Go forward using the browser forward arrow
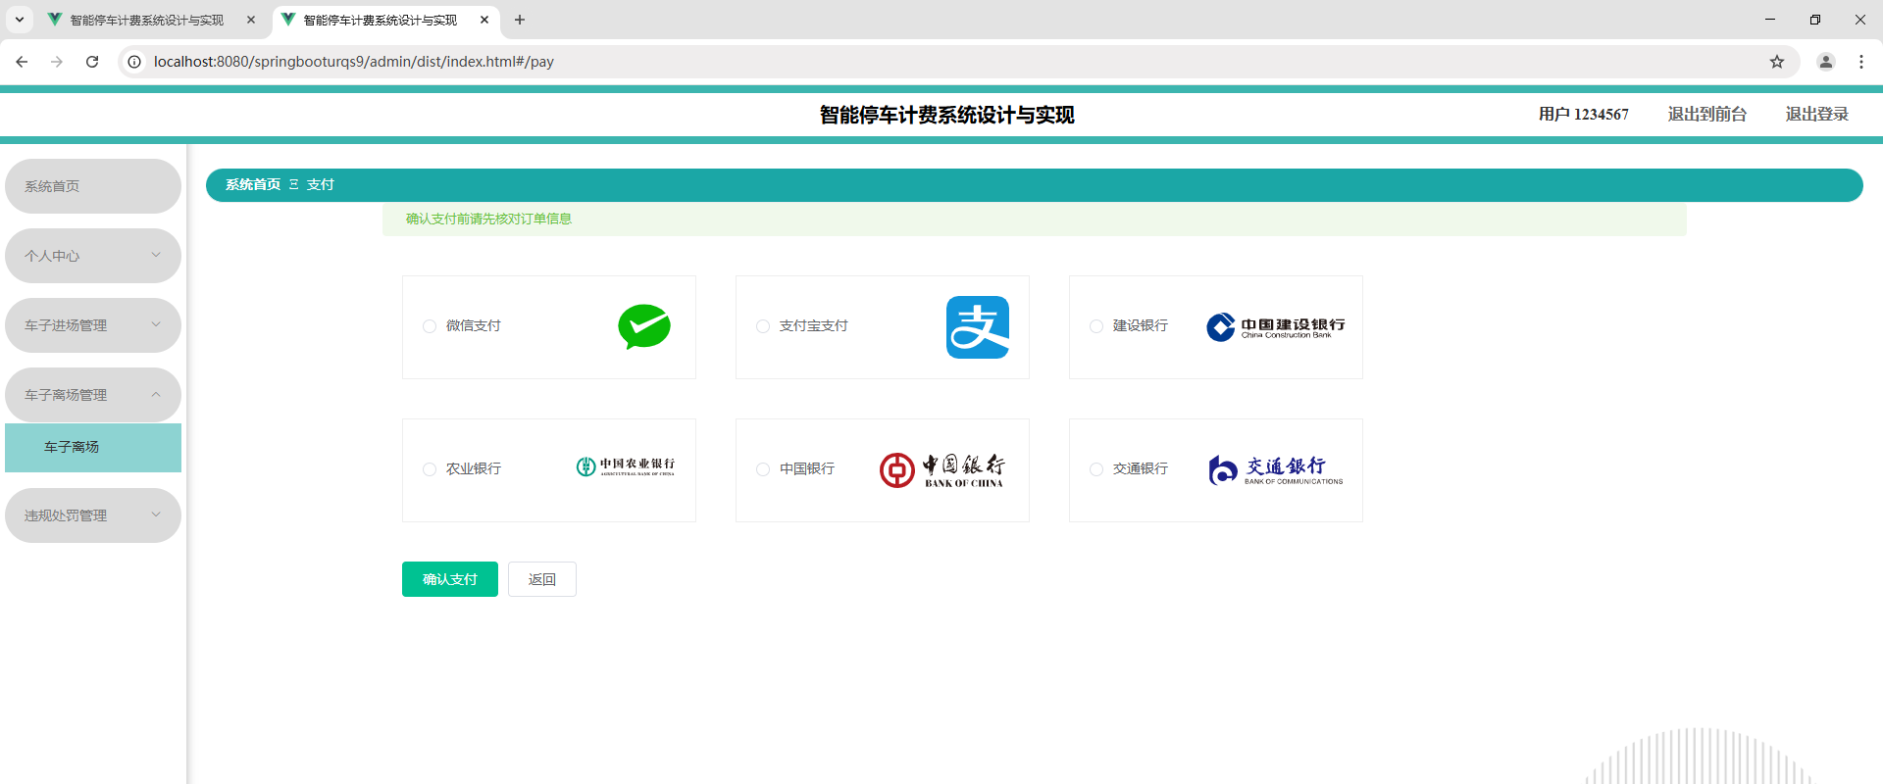 pyautogui.click(x=57, y=62)
